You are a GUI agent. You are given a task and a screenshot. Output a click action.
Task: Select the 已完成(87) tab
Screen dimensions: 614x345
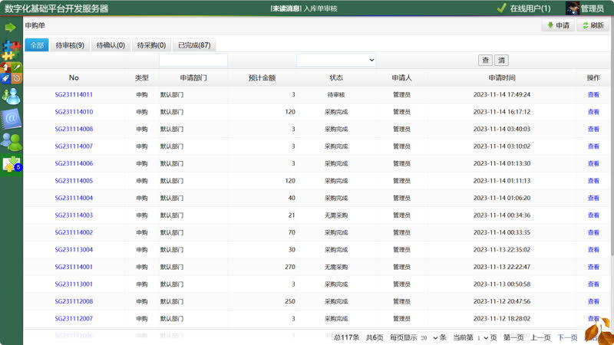(194, 45)
